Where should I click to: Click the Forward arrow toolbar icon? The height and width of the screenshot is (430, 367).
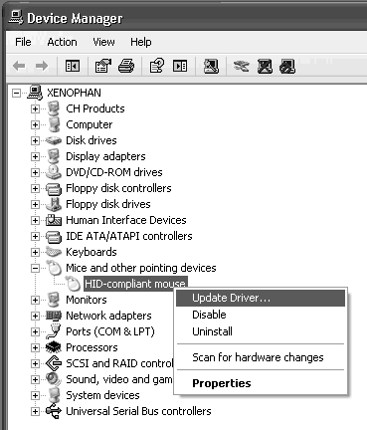pos(42,66)
